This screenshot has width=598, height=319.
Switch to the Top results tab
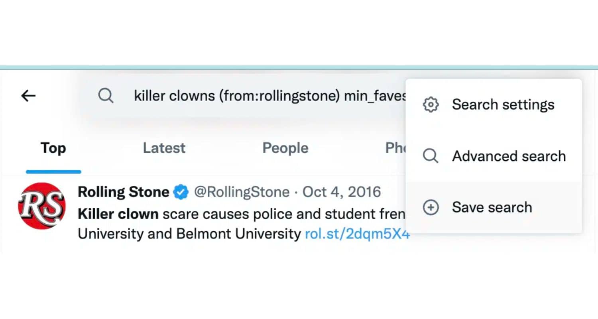click(53, 148)
